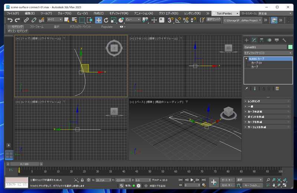Image resolution: width=297 pixels, height=193 pixels.
Task: Toggle the Window/Crossing selection icon
Action: pyautogui.click(x=89, y=20)
